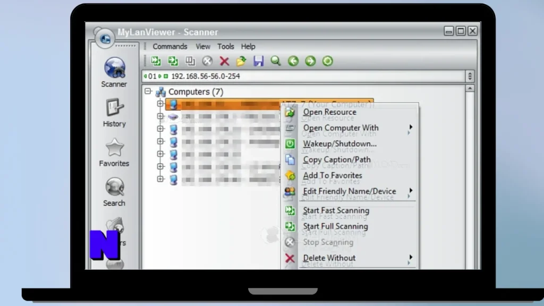The width and height of the screenshot is (544, 306).
Task: Open the History panel in sidebar
Action: click(114, 113)
